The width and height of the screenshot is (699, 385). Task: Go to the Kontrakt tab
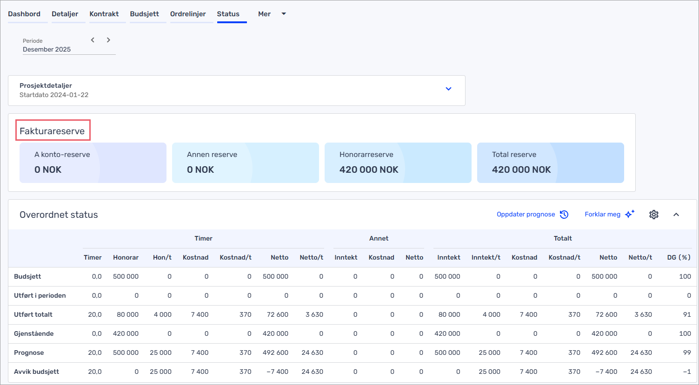tap(104, 14)
